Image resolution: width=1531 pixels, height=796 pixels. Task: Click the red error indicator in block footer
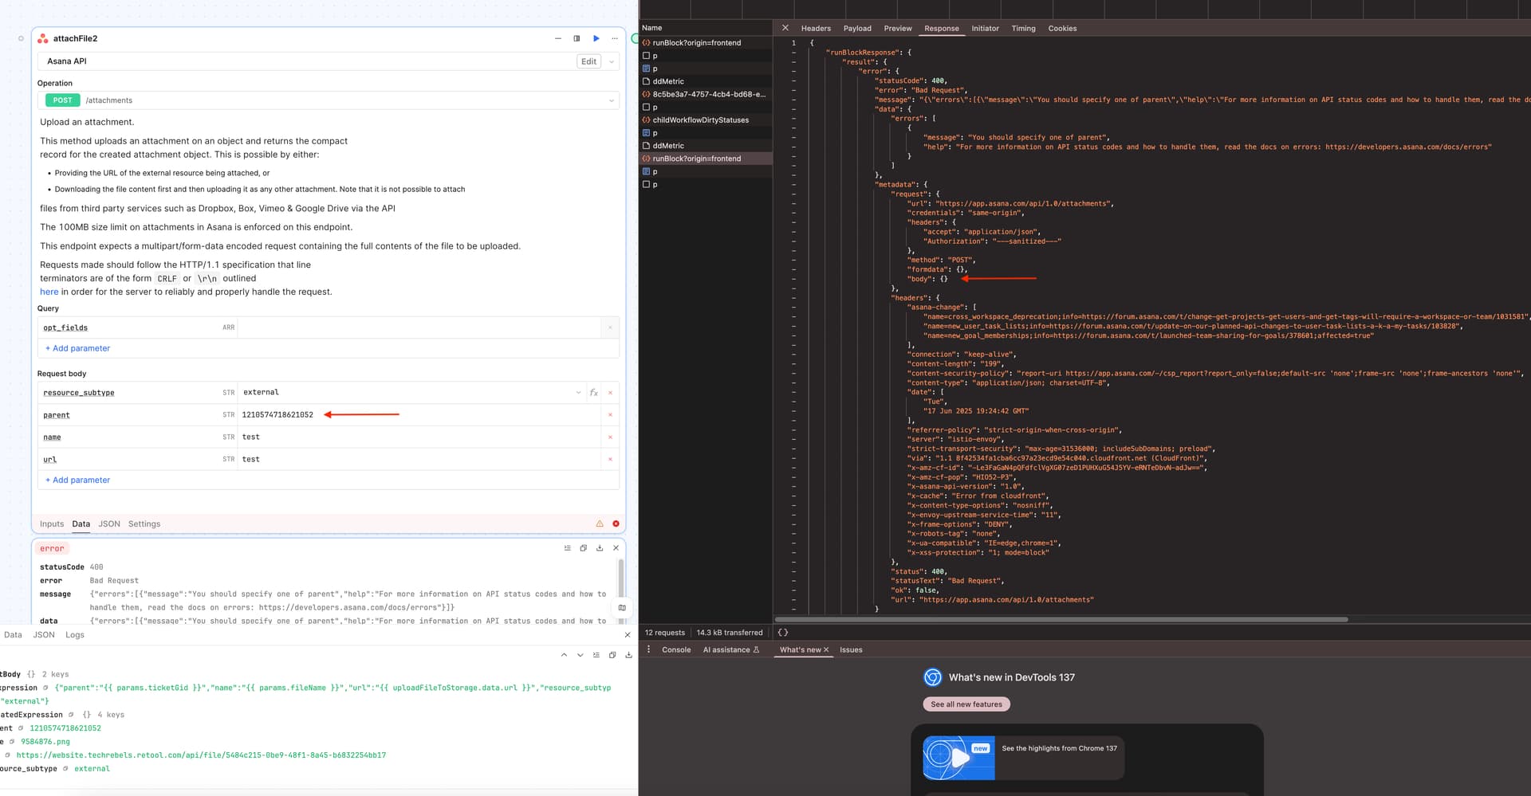click(616, 523)
